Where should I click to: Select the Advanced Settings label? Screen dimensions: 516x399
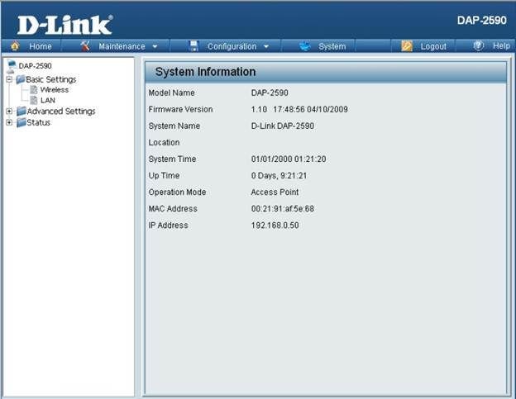point(61,112)
